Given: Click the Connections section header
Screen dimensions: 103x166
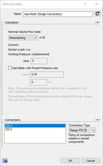Looking at the screenshot, I should pos(13,120).
